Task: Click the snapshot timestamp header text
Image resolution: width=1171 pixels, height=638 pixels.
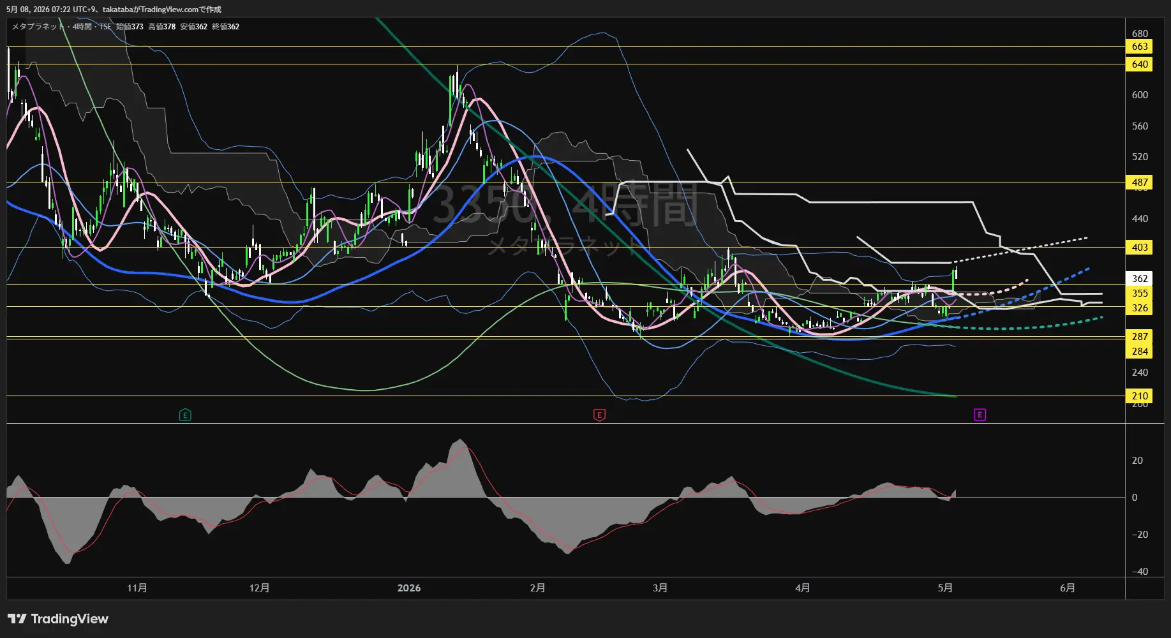Action: pyautogui.click(x=114, y=10)
